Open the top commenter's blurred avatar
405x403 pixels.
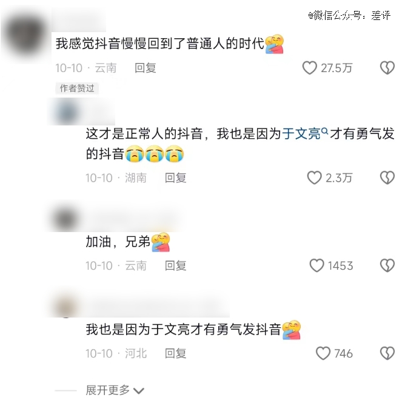26,35
